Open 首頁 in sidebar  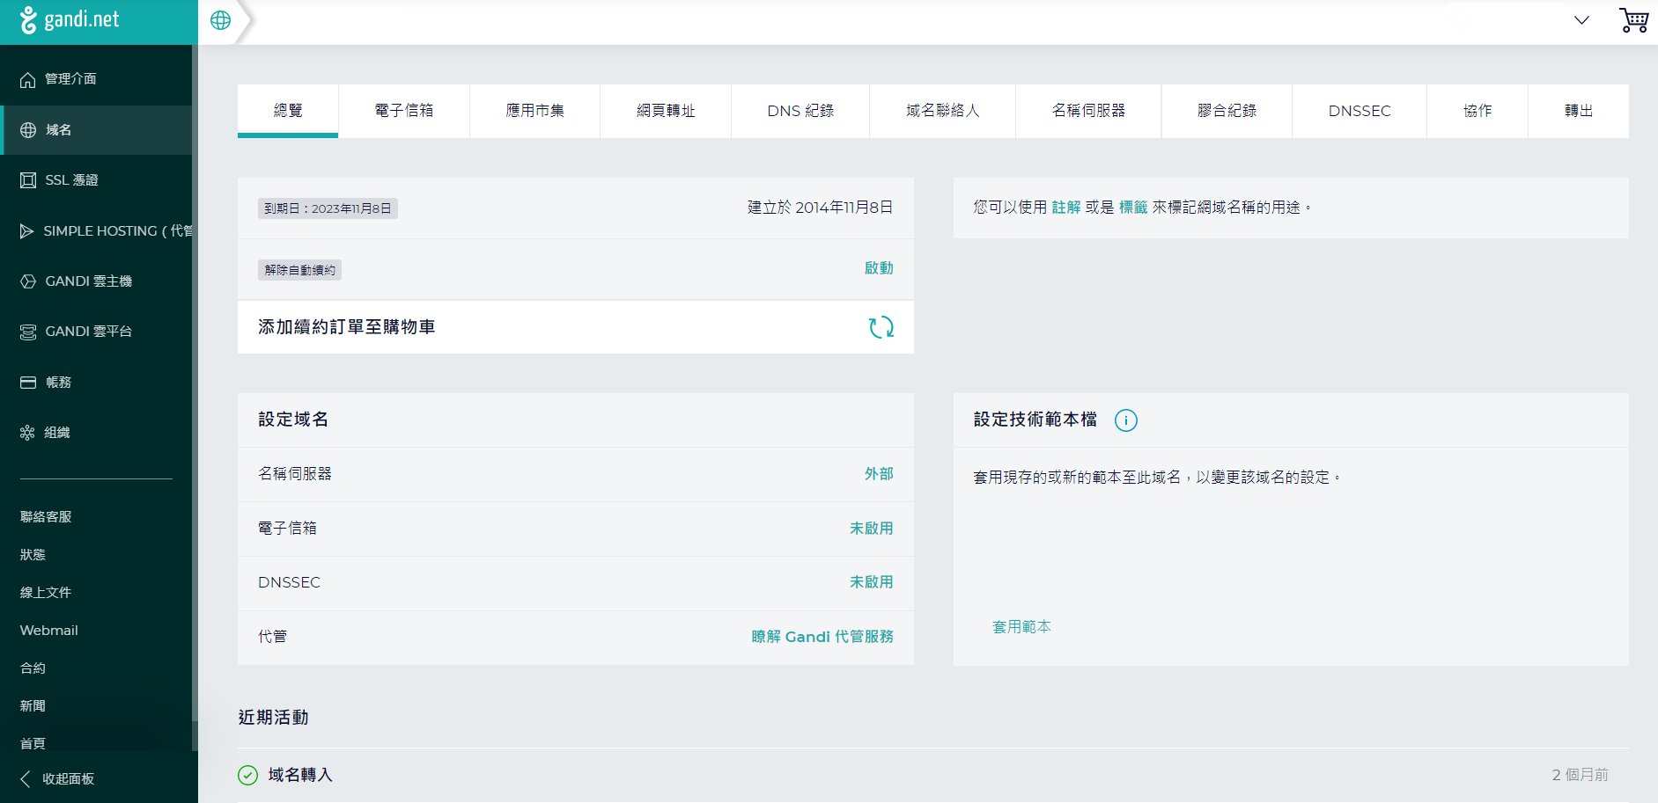tap(33, 744)
